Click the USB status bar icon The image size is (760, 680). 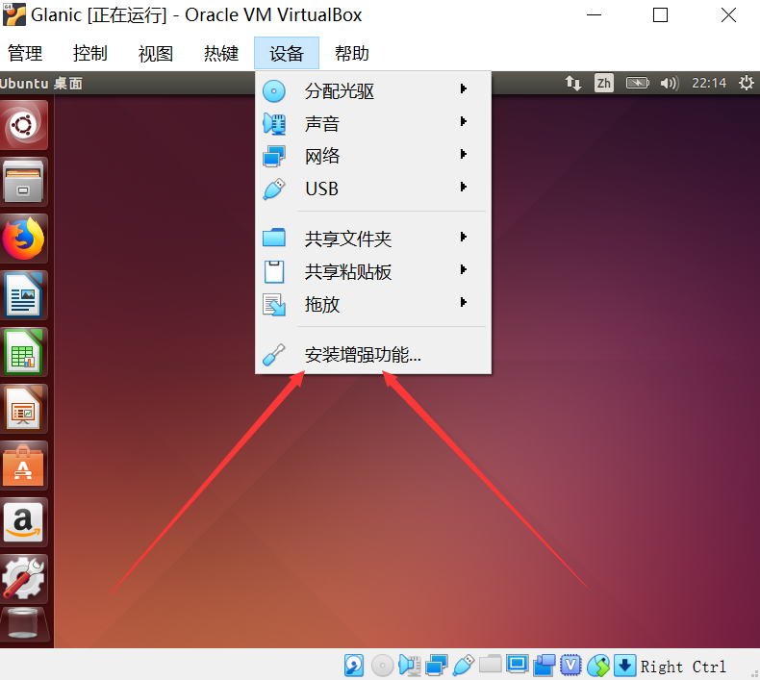tap(464, 666)
